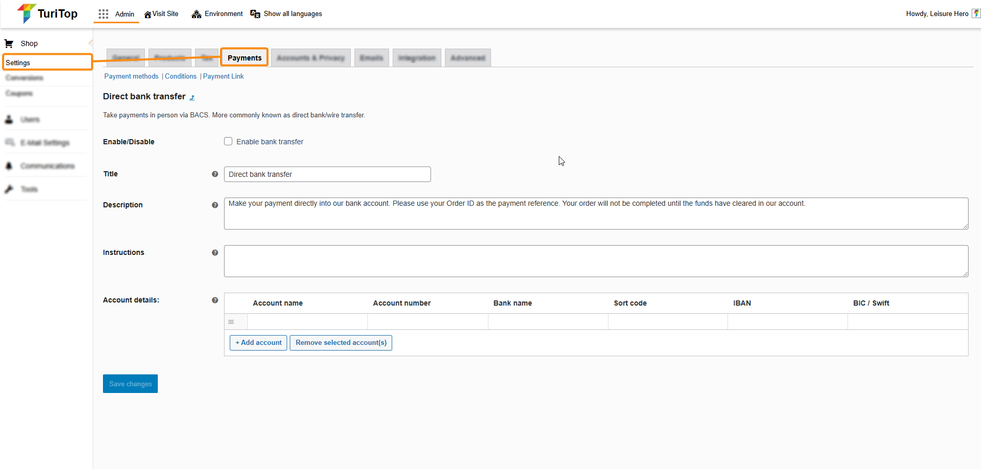Screen dimensions: 981x469
Task: Click the Instructions help question icon
Action: 215,253
